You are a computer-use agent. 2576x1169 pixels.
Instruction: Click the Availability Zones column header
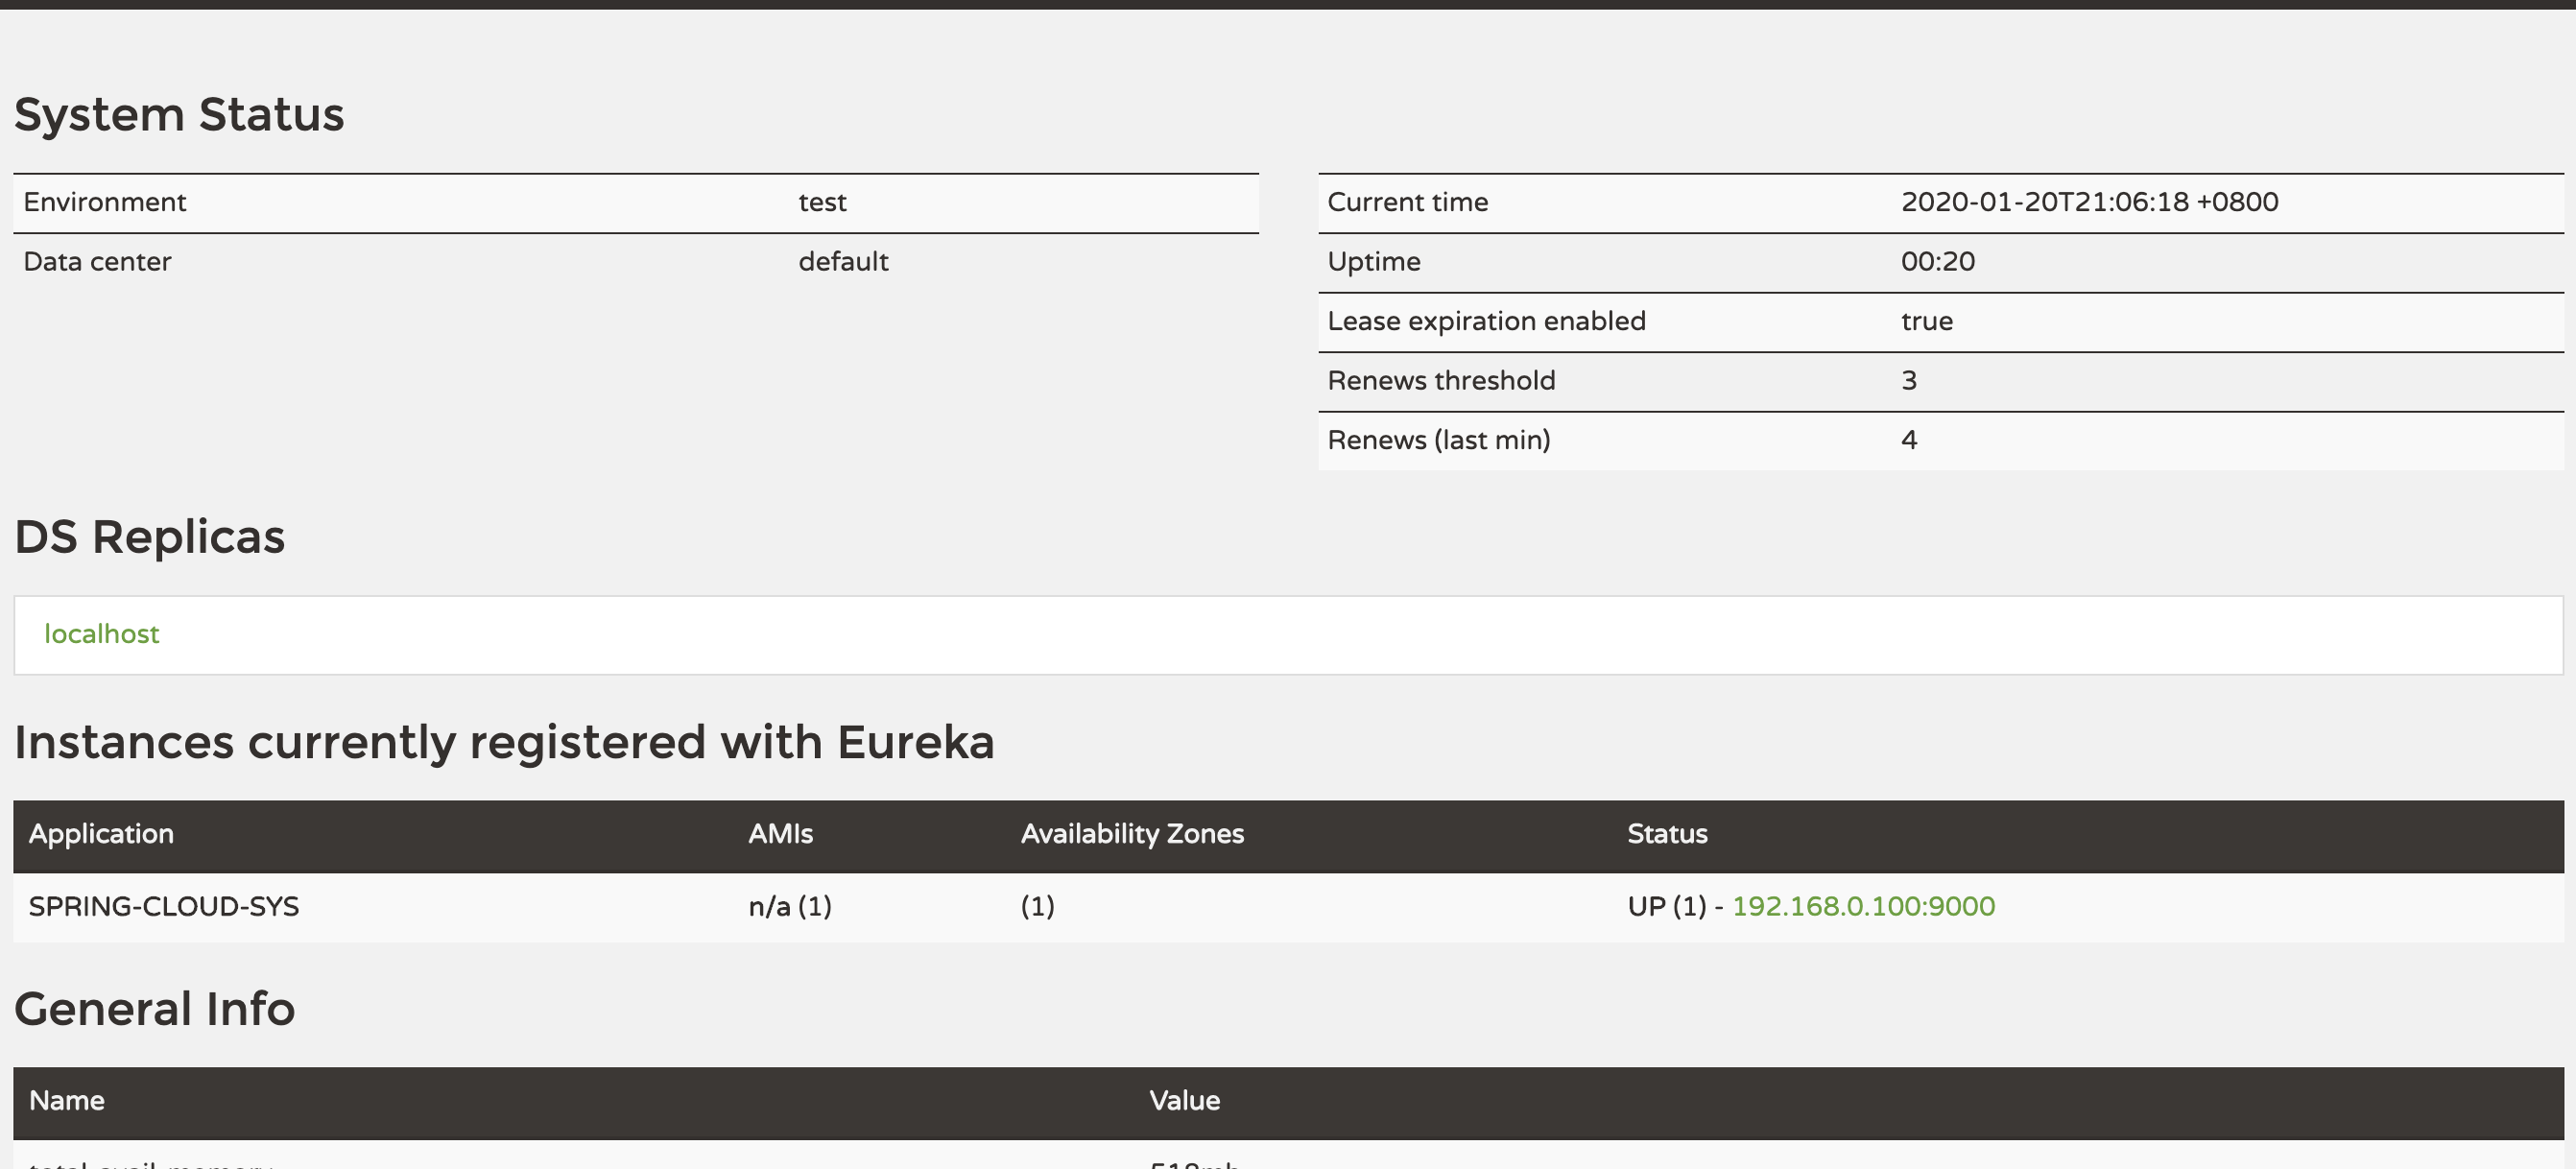pyautogui.click(x=1131, y=834)
